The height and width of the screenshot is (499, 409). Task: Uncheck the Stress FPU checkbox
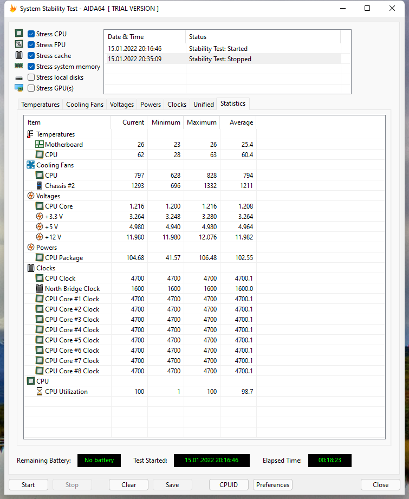coord(31,44)
